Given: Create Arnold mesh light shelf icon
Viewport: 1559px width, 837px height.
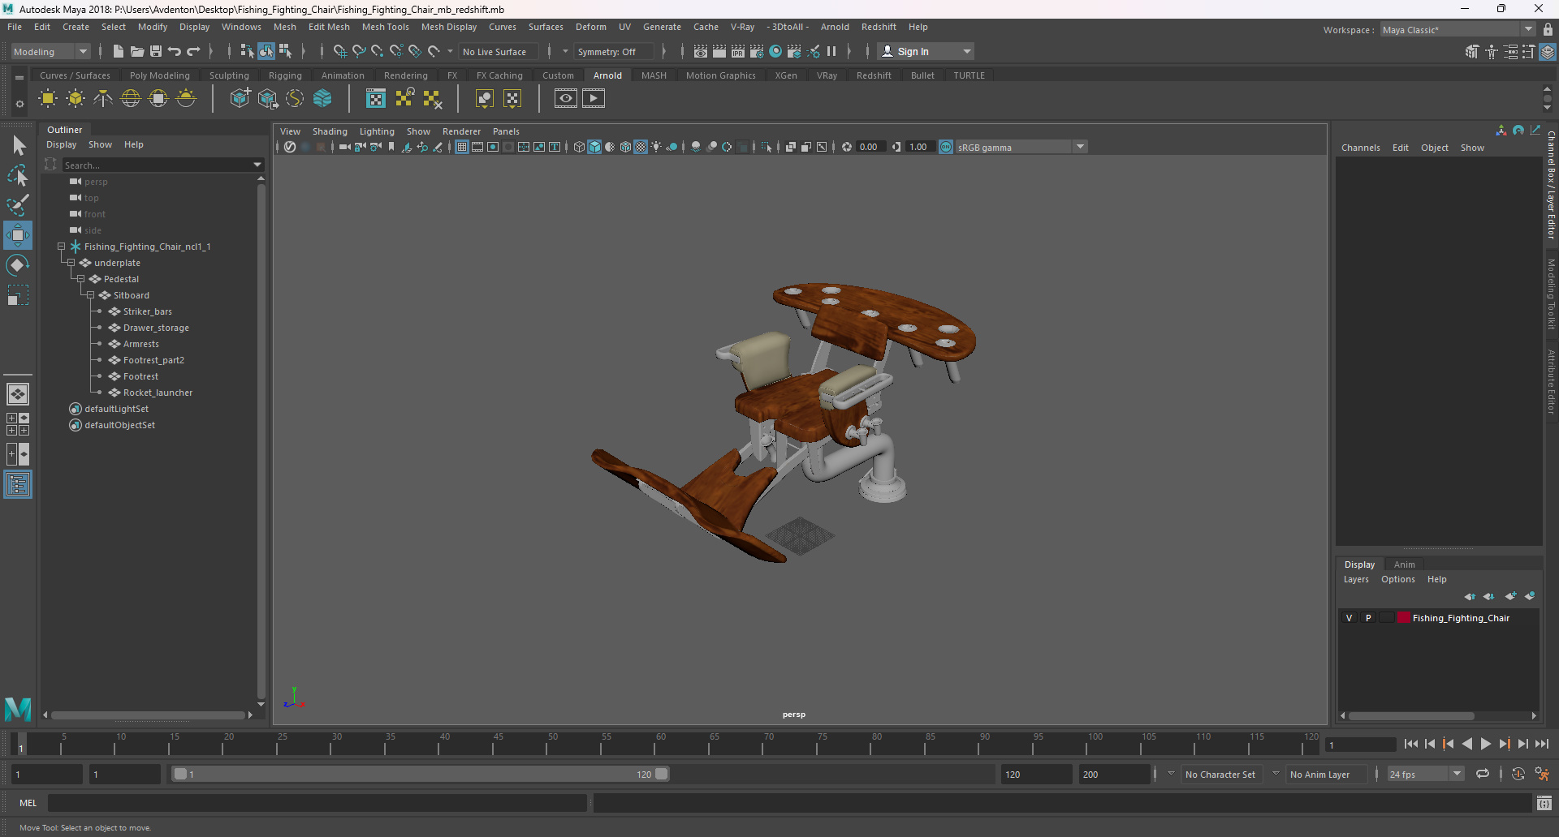Looking at the screenshot, I should [x=76, y=99].
